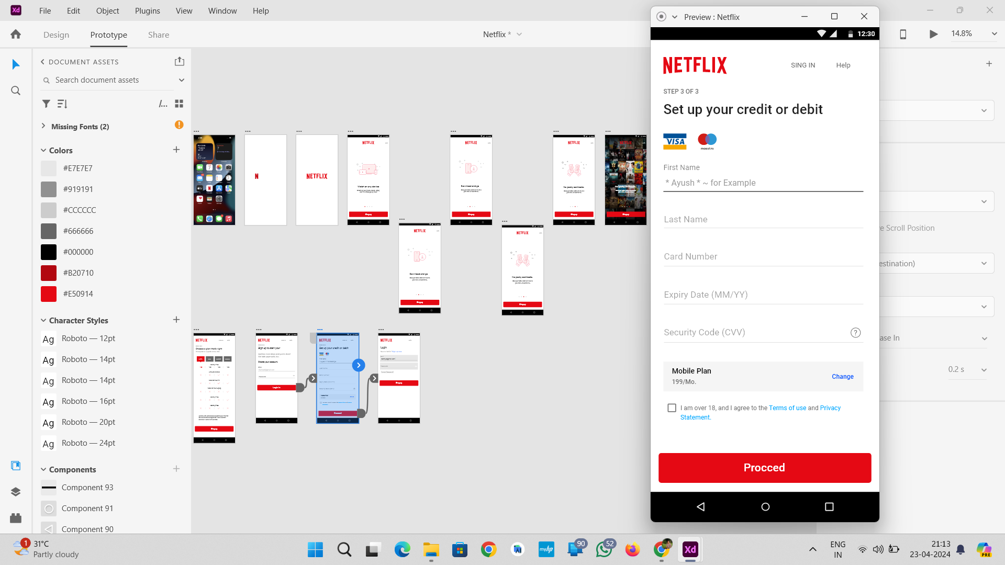
Task: Click the device preview icon
Action: (x=903, y=34)
